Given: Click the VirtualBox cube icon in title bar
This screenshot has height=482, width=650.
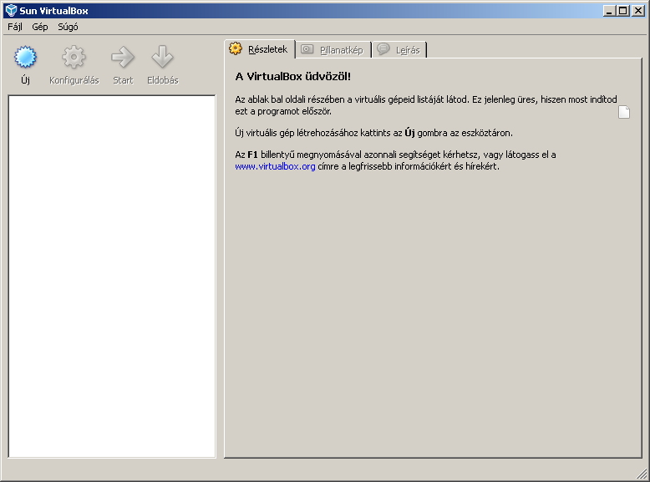Looking at the screenshot, I should [x=11, y=10].
